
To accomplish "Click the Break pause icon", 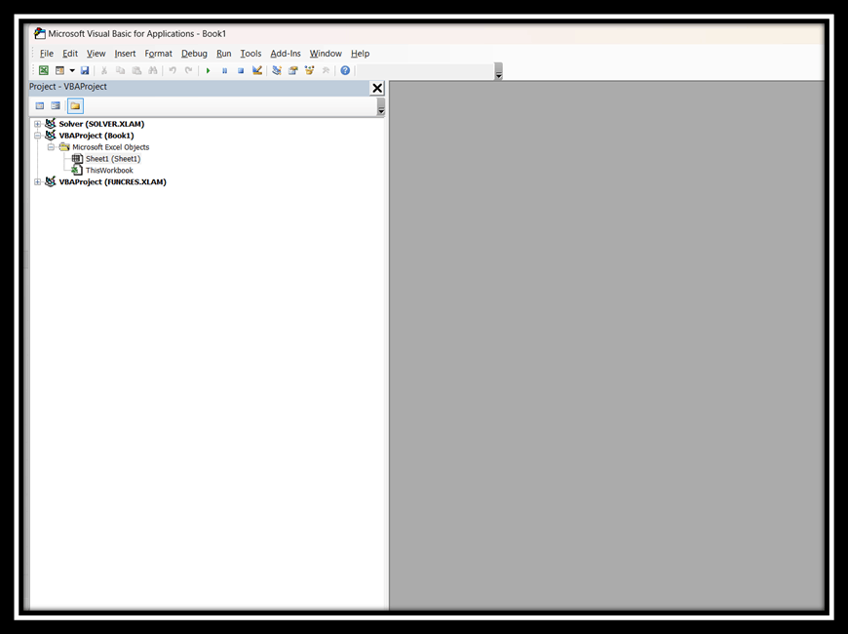I will tap(224, 70).
